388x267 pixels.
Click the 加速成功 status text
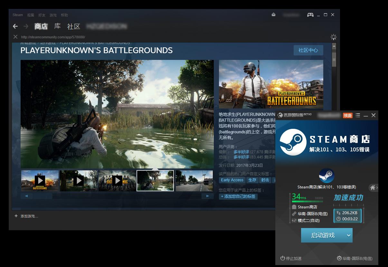coord(348,197)
